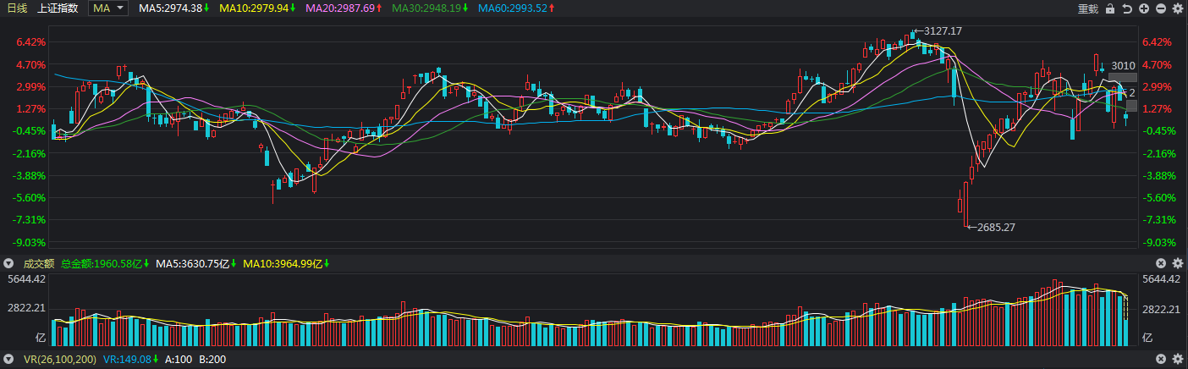This screenshot has width=1188, height=369.
Task: Click the MA10:2979.94 value
Action: pyautogui.click(x=253, y=8)
